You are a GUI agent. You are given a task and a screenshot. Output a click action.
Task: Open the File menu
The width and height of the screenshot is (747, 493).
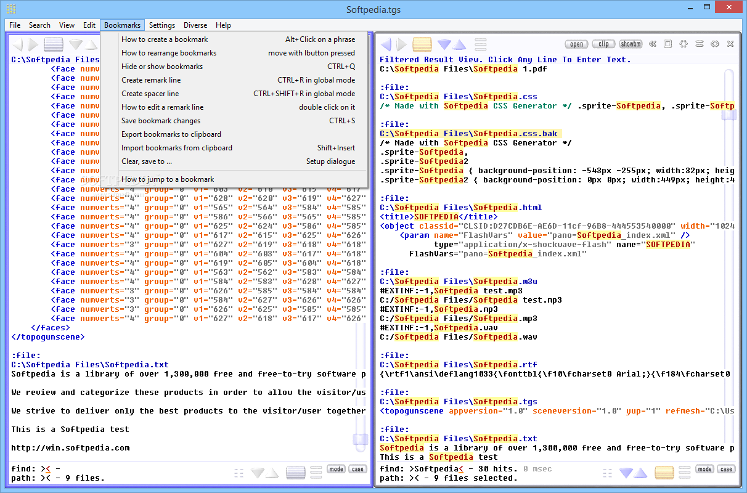(15, 25)
